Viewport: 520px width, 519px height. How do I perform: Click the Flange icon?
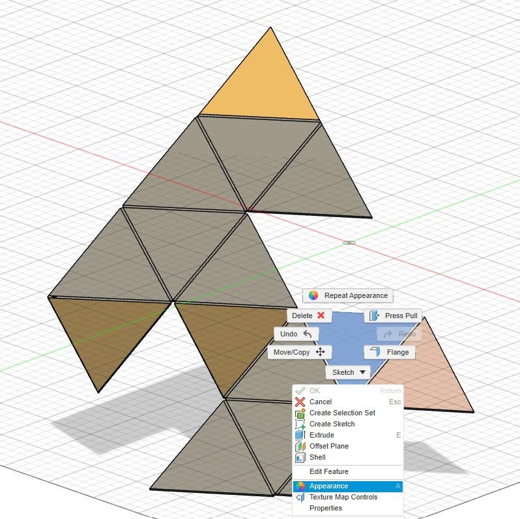(x=375, y=351)
